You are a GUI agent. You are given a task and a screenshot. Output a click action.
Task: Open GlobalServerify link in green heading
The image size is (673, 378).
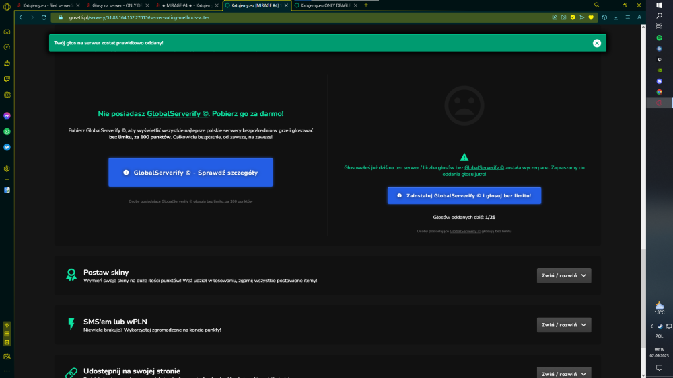point(178,114)
